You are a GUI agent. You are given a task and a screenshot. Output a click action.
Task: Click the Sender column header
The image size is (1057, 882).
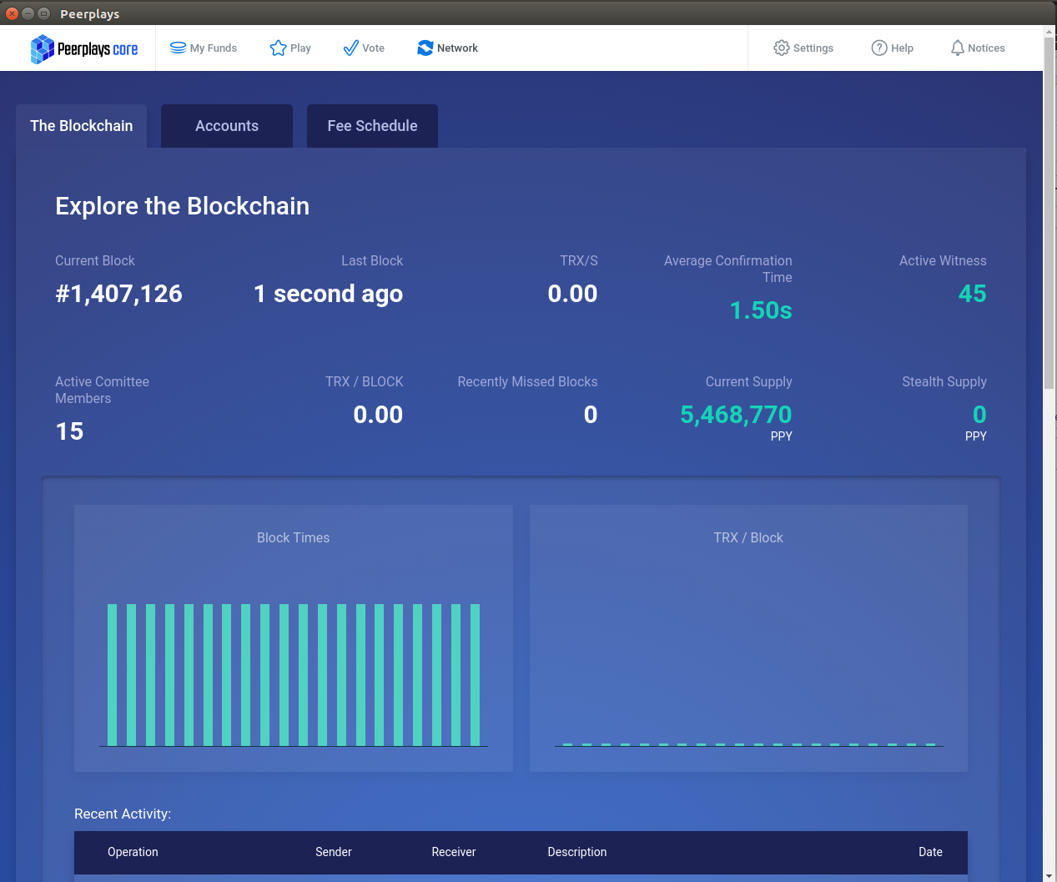pyautogui.click(x=334, y=852)
